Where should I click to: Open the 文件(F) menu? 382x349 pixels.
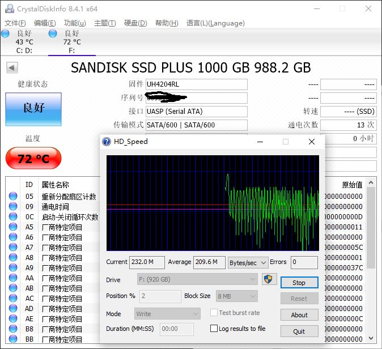pos(15,23)
